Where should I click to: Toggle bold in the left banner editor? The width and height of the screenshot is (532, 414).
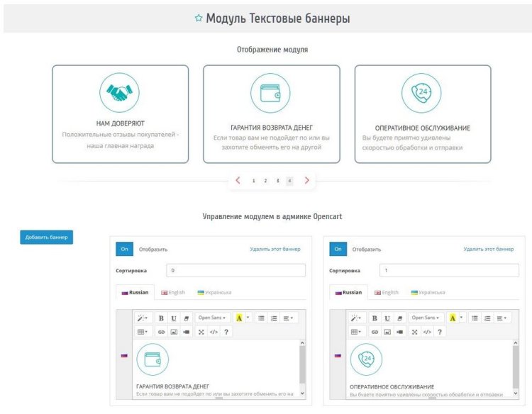(x=162, y=318)
